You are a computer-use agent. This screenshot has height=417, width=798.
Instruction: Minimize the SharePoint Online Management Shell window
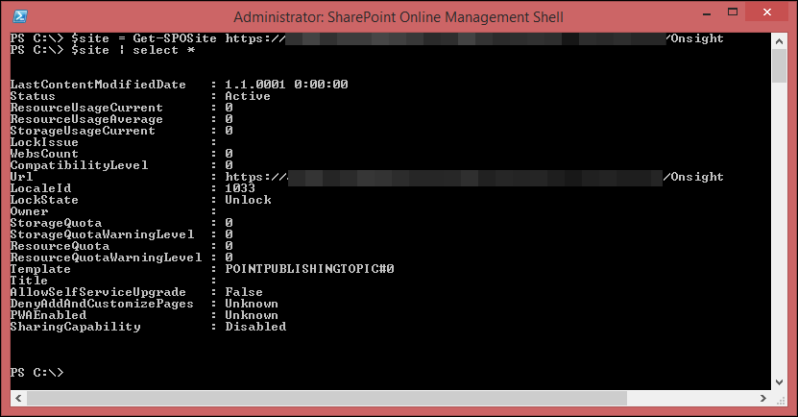pyautogui.click(x=707, y=13)
